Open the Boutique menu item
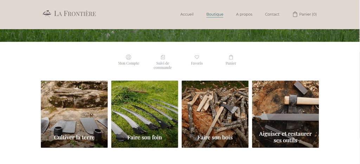The width and height of the screenshot is (360, 164). 215,14
